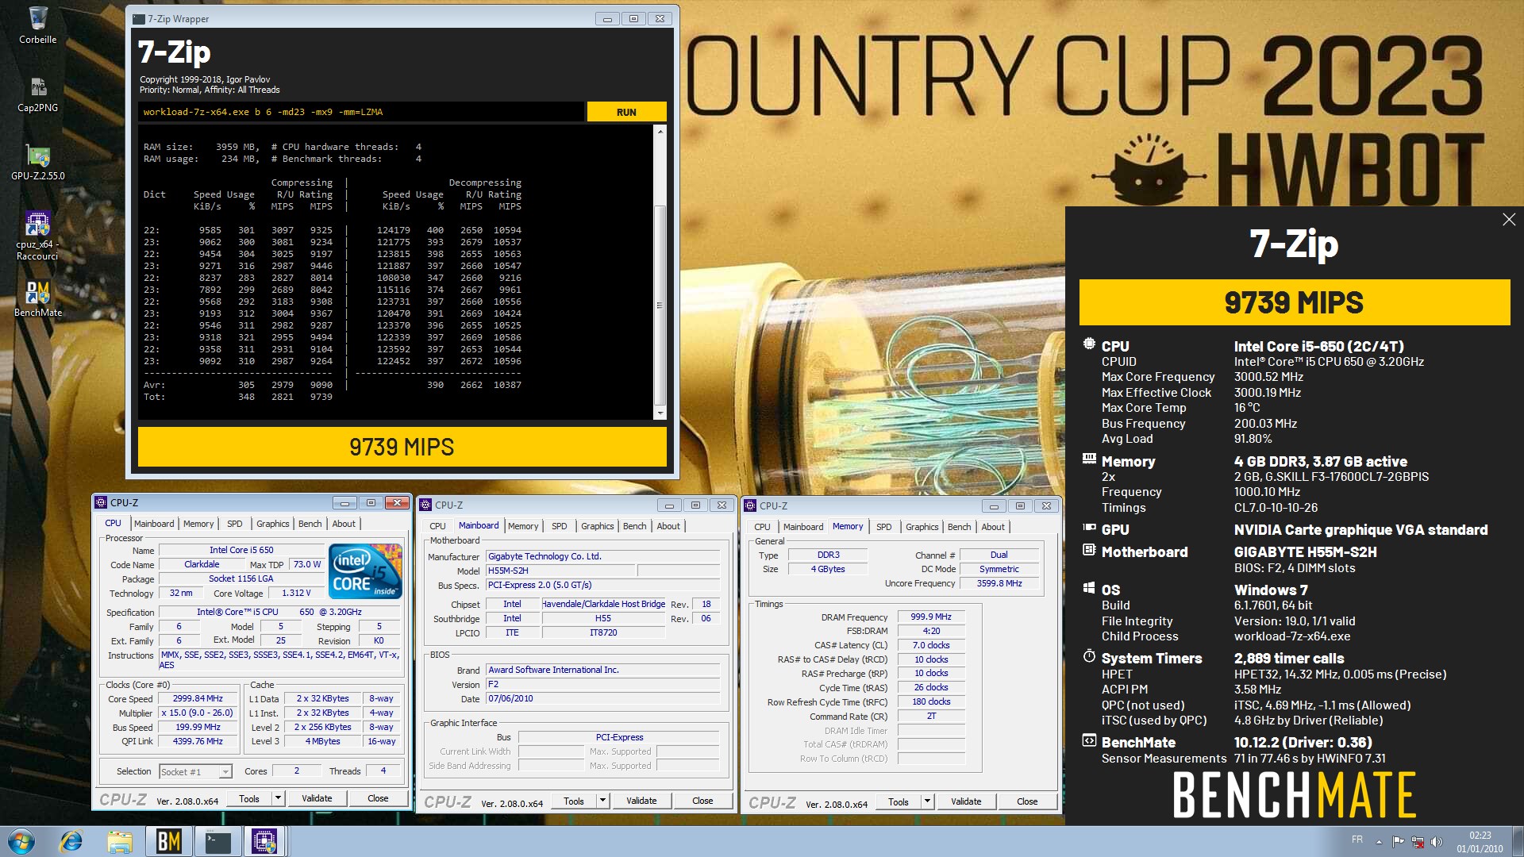Open the Memory tab in the CPU window

point(198,524)
